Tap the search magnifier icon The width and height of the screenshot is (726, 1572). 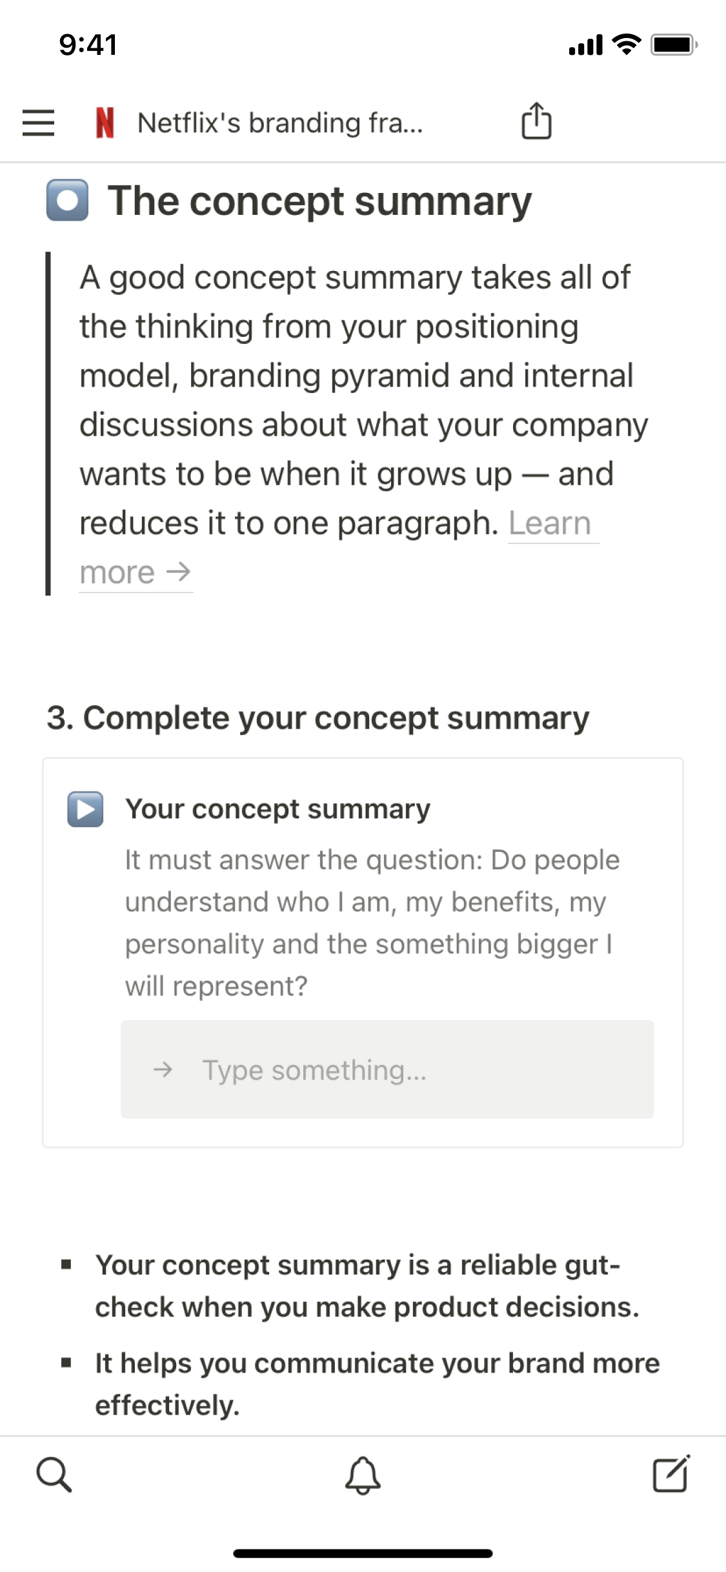coord(54,1474)
